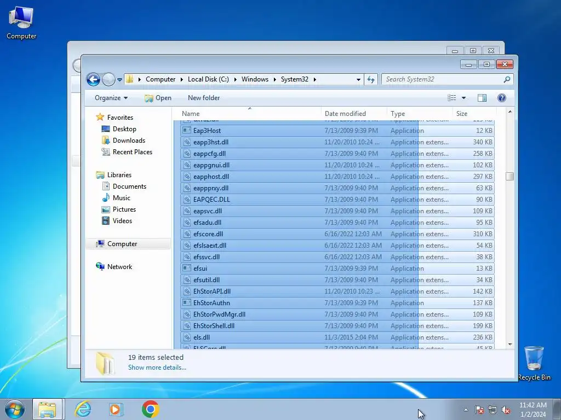Image resolution: width=561 pixels, height=420 pixels.
Task: Launch Internet Explorer from taskbar
Action: click(83, 409)
